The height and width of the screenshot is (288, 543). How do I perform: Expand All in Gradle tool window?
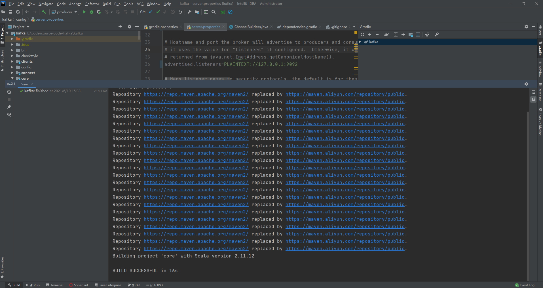396,34
